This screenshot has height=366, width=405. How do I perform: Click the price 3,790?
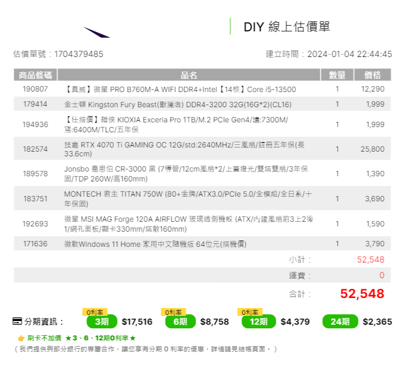[x=375, y=244]
